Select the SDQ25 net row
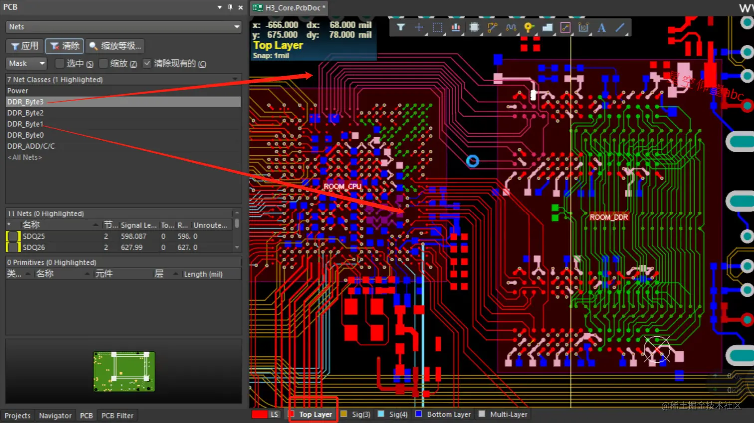The height and width of the screenshot is (423, 754). tap(119, 236)
